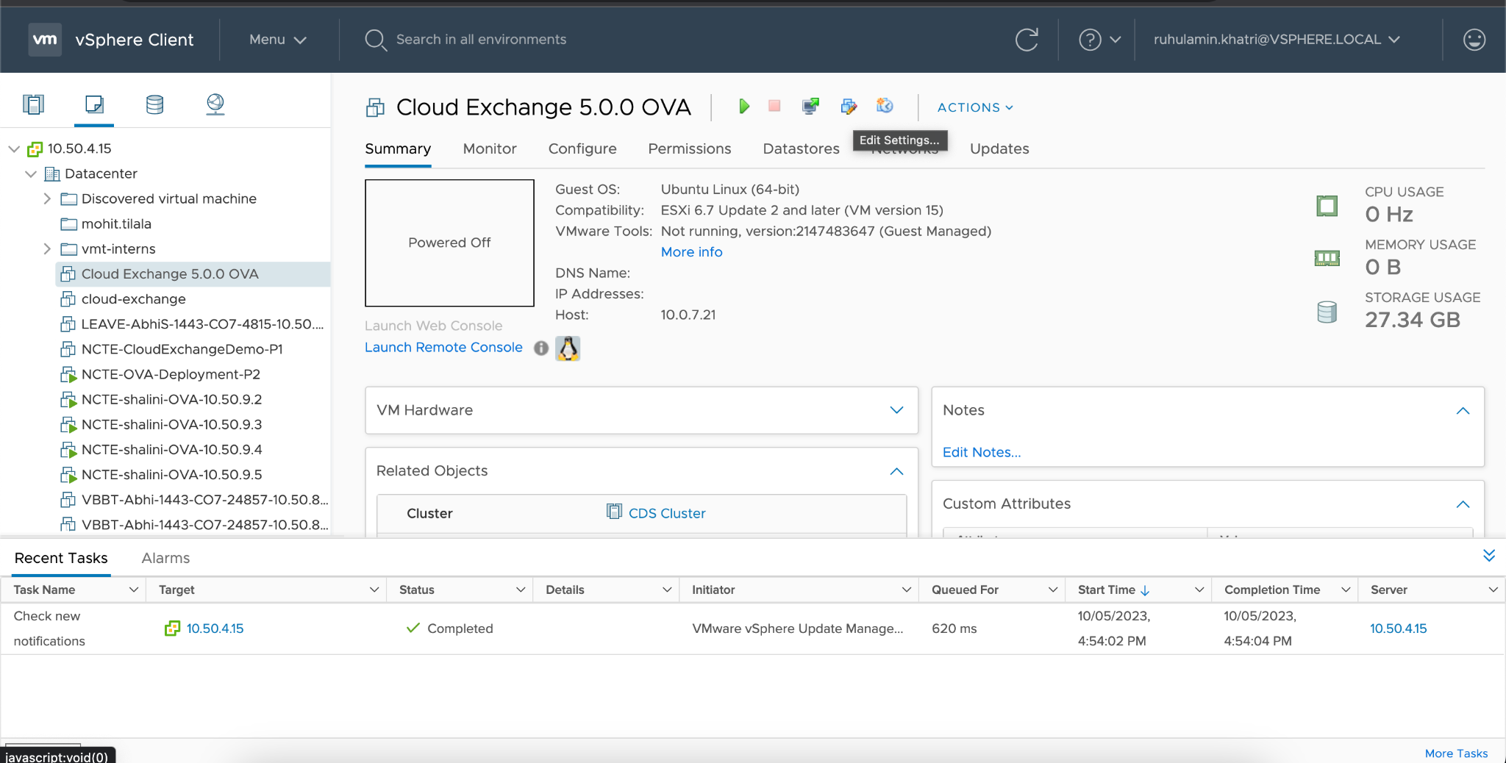The image size is (1506, 763).
Task: Click the Launch Console monitor icon
Action: click(x=810, y=107)
